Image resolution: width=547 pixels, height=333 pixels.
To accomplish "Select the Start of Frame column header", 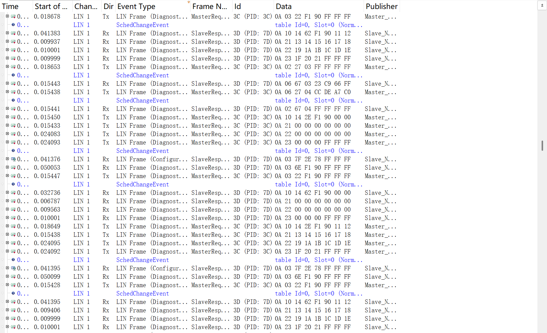I will point(52,6).
